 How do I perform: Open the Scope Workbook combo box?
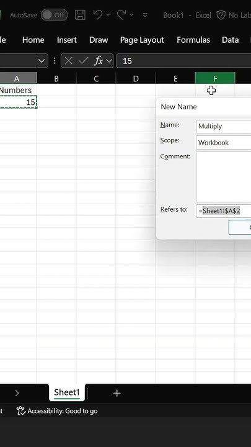coord(223,143)
